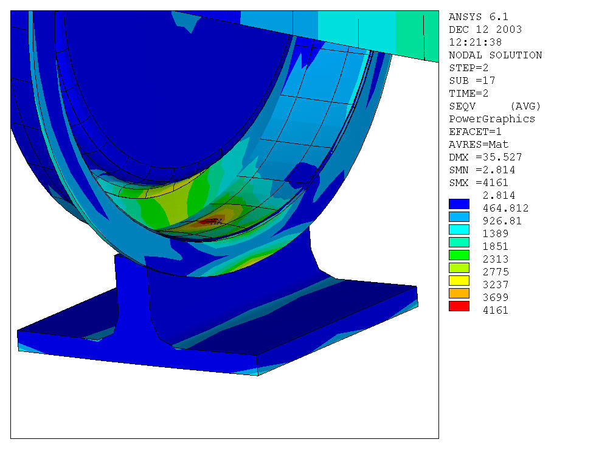
Task: Click the red 4161 legend swatch
Action: tap(459, 306)
